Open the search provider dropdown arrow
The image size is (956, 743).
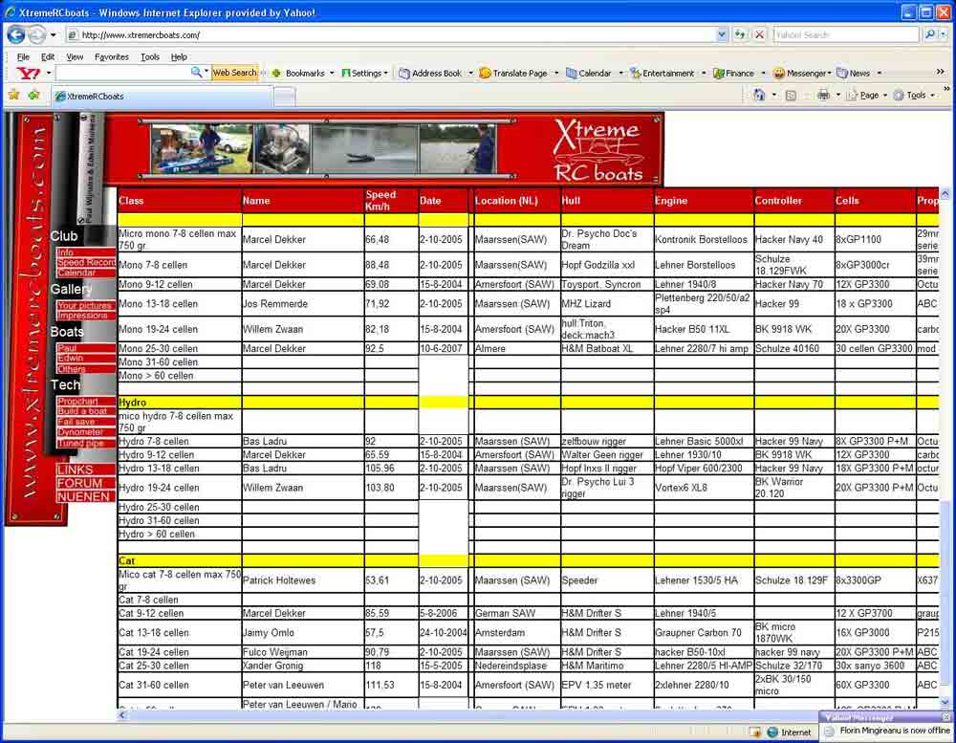pos(944,34)
